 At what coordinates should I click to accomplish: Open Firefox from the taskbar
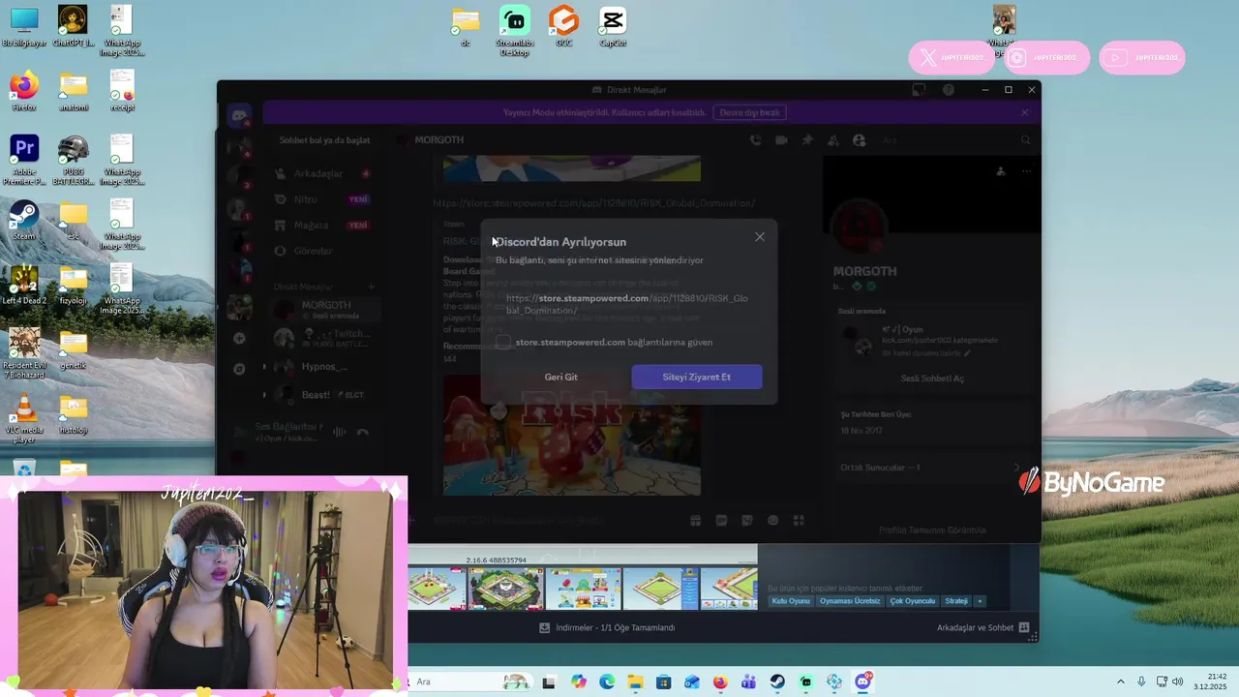click(720, 682)
